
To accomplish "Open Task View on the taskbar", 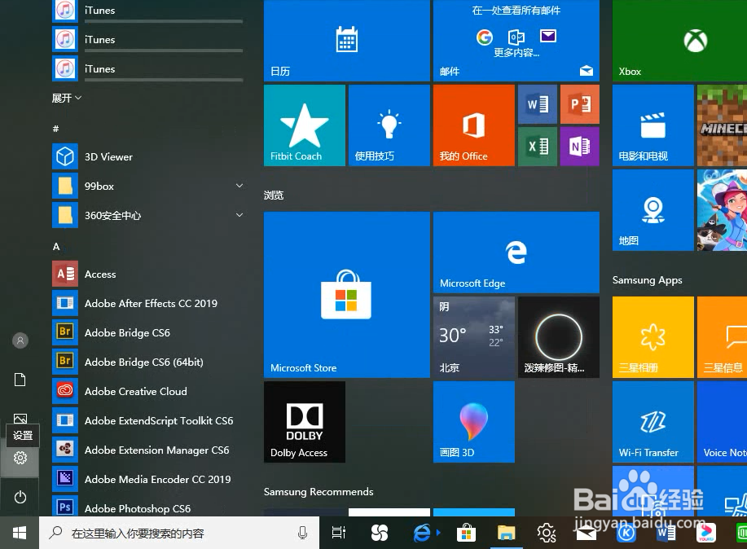I will click(339, 533).
